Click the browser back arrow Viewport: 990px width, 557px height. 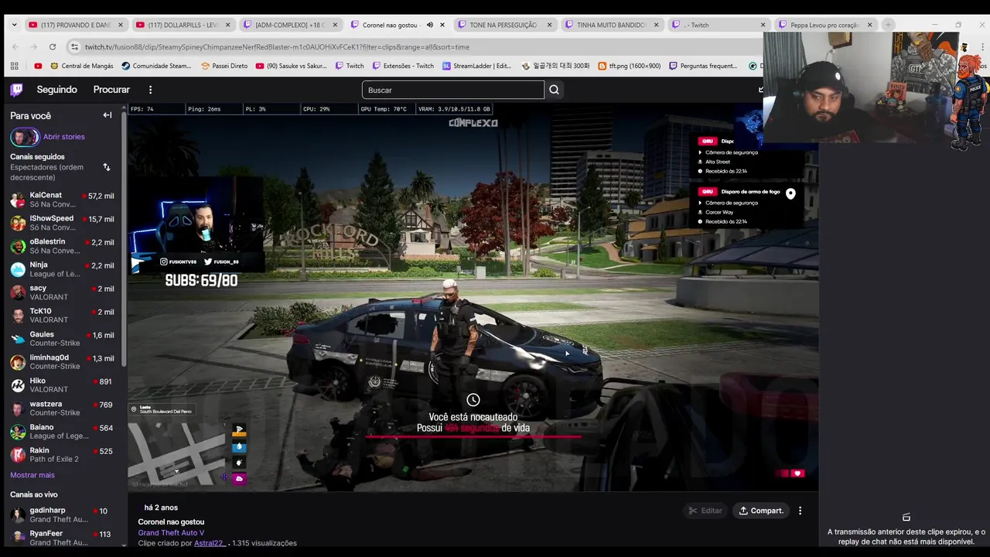(x=15, y=46)
